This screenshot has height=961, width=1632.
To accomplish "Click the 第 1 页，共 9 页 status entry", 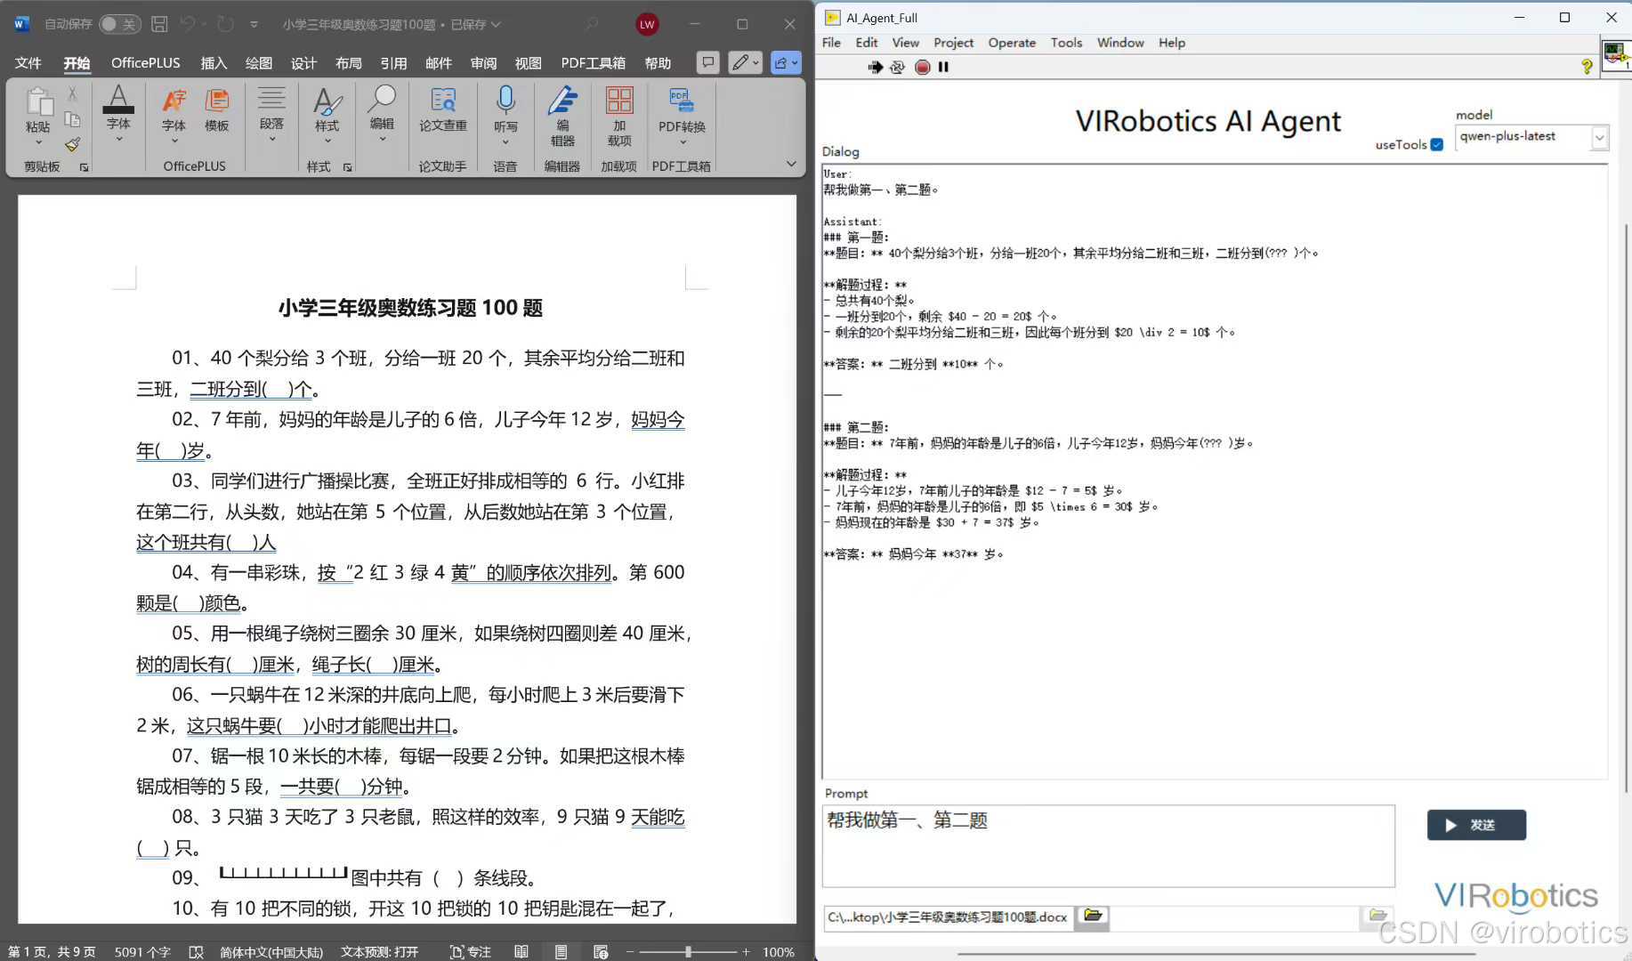I will coord(52,951).
